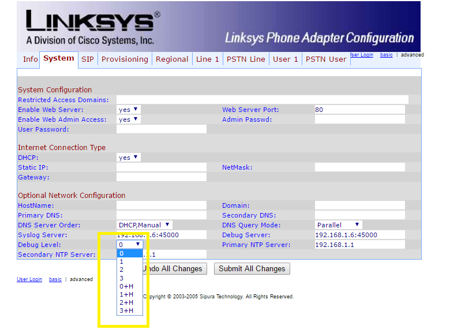Screen dimensions: 450x333
Task: Select debug level 2 option
Action: point(130,270)
